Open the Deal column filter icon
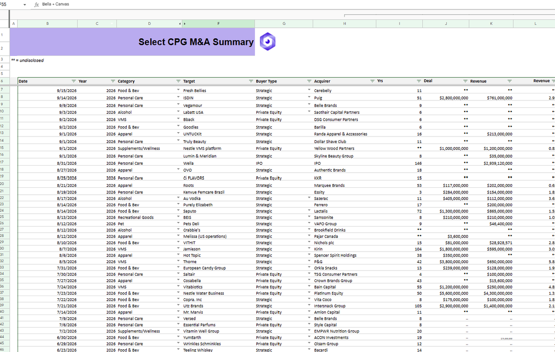The image size is (555, 352). click(466, 81)
